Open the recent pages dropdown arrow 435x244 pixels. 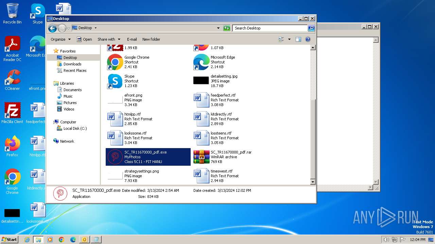click(68, 28)
